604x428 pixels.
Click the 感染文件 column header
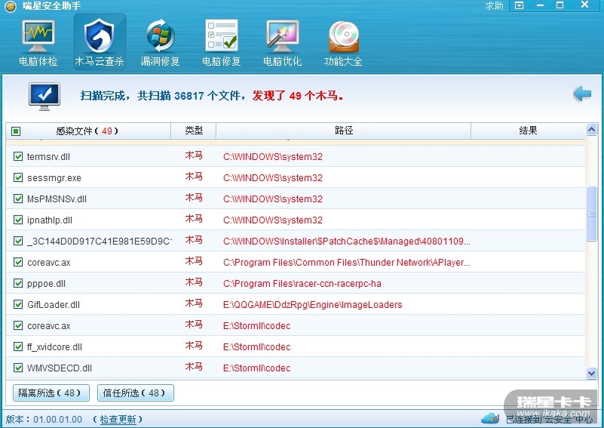coord(88,131)
